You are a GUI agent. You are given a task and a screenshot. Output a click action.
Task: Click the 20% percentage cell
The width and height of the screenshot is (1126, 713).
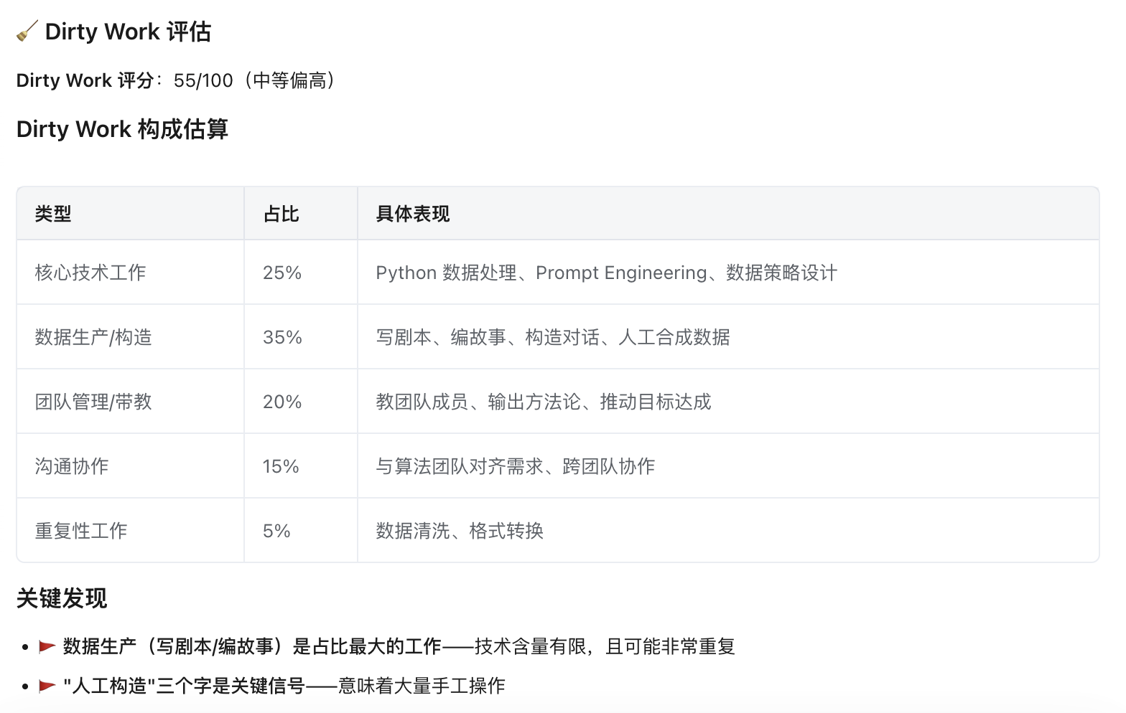click(282, 402)
